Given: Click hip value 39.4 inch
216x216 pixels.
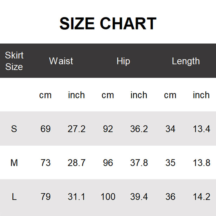Looking at the screenshot, I should click(139, 197).
